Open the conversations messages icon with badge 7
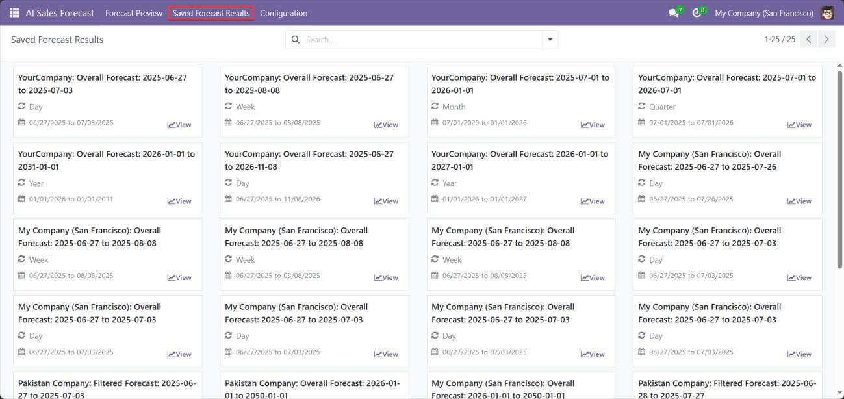The image size is (844, 399). (674, 13)
